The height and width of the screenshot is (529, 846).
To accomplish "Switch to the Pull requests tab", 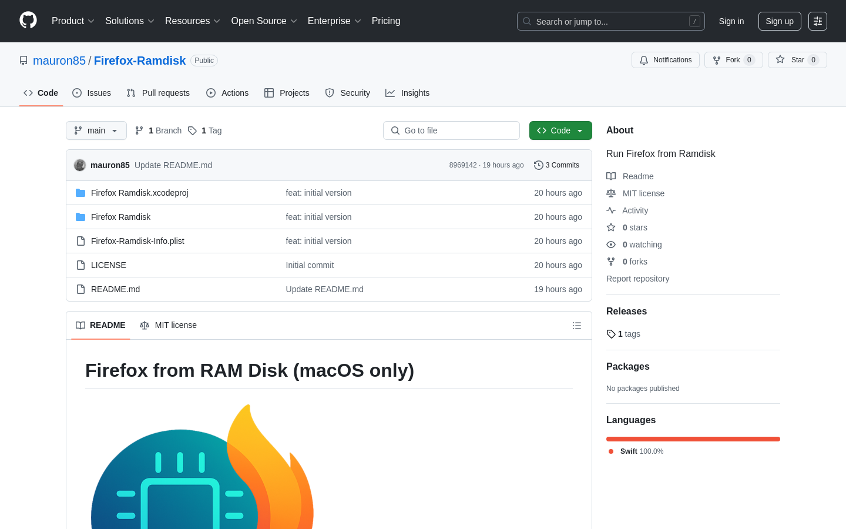I will (x=158, y=93).
